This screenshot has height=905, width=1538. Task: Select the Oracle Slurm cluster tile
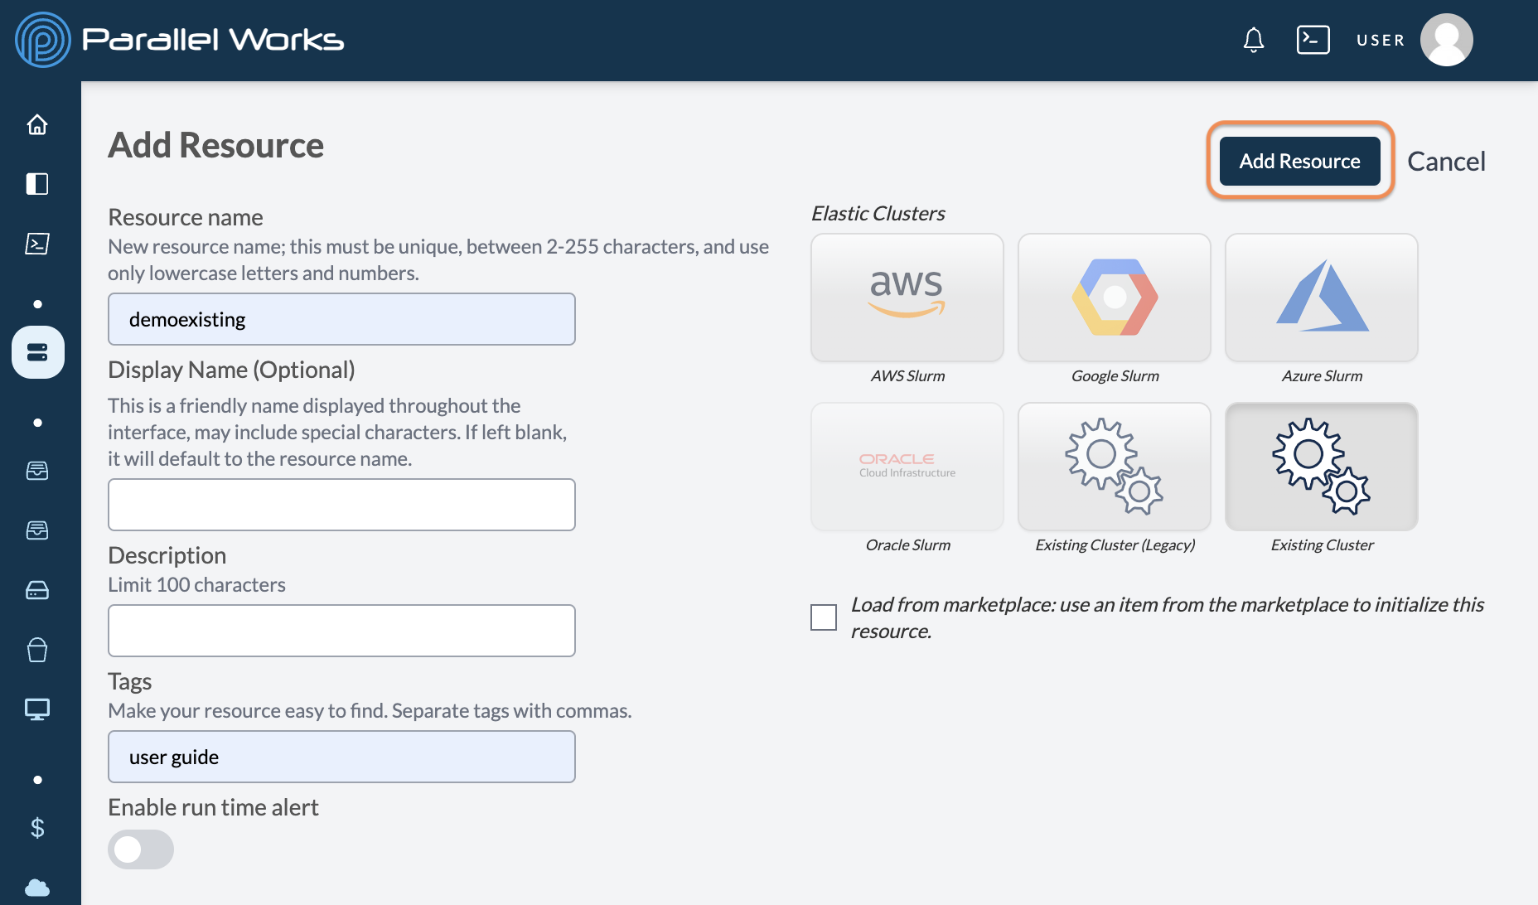click(907, 467)
